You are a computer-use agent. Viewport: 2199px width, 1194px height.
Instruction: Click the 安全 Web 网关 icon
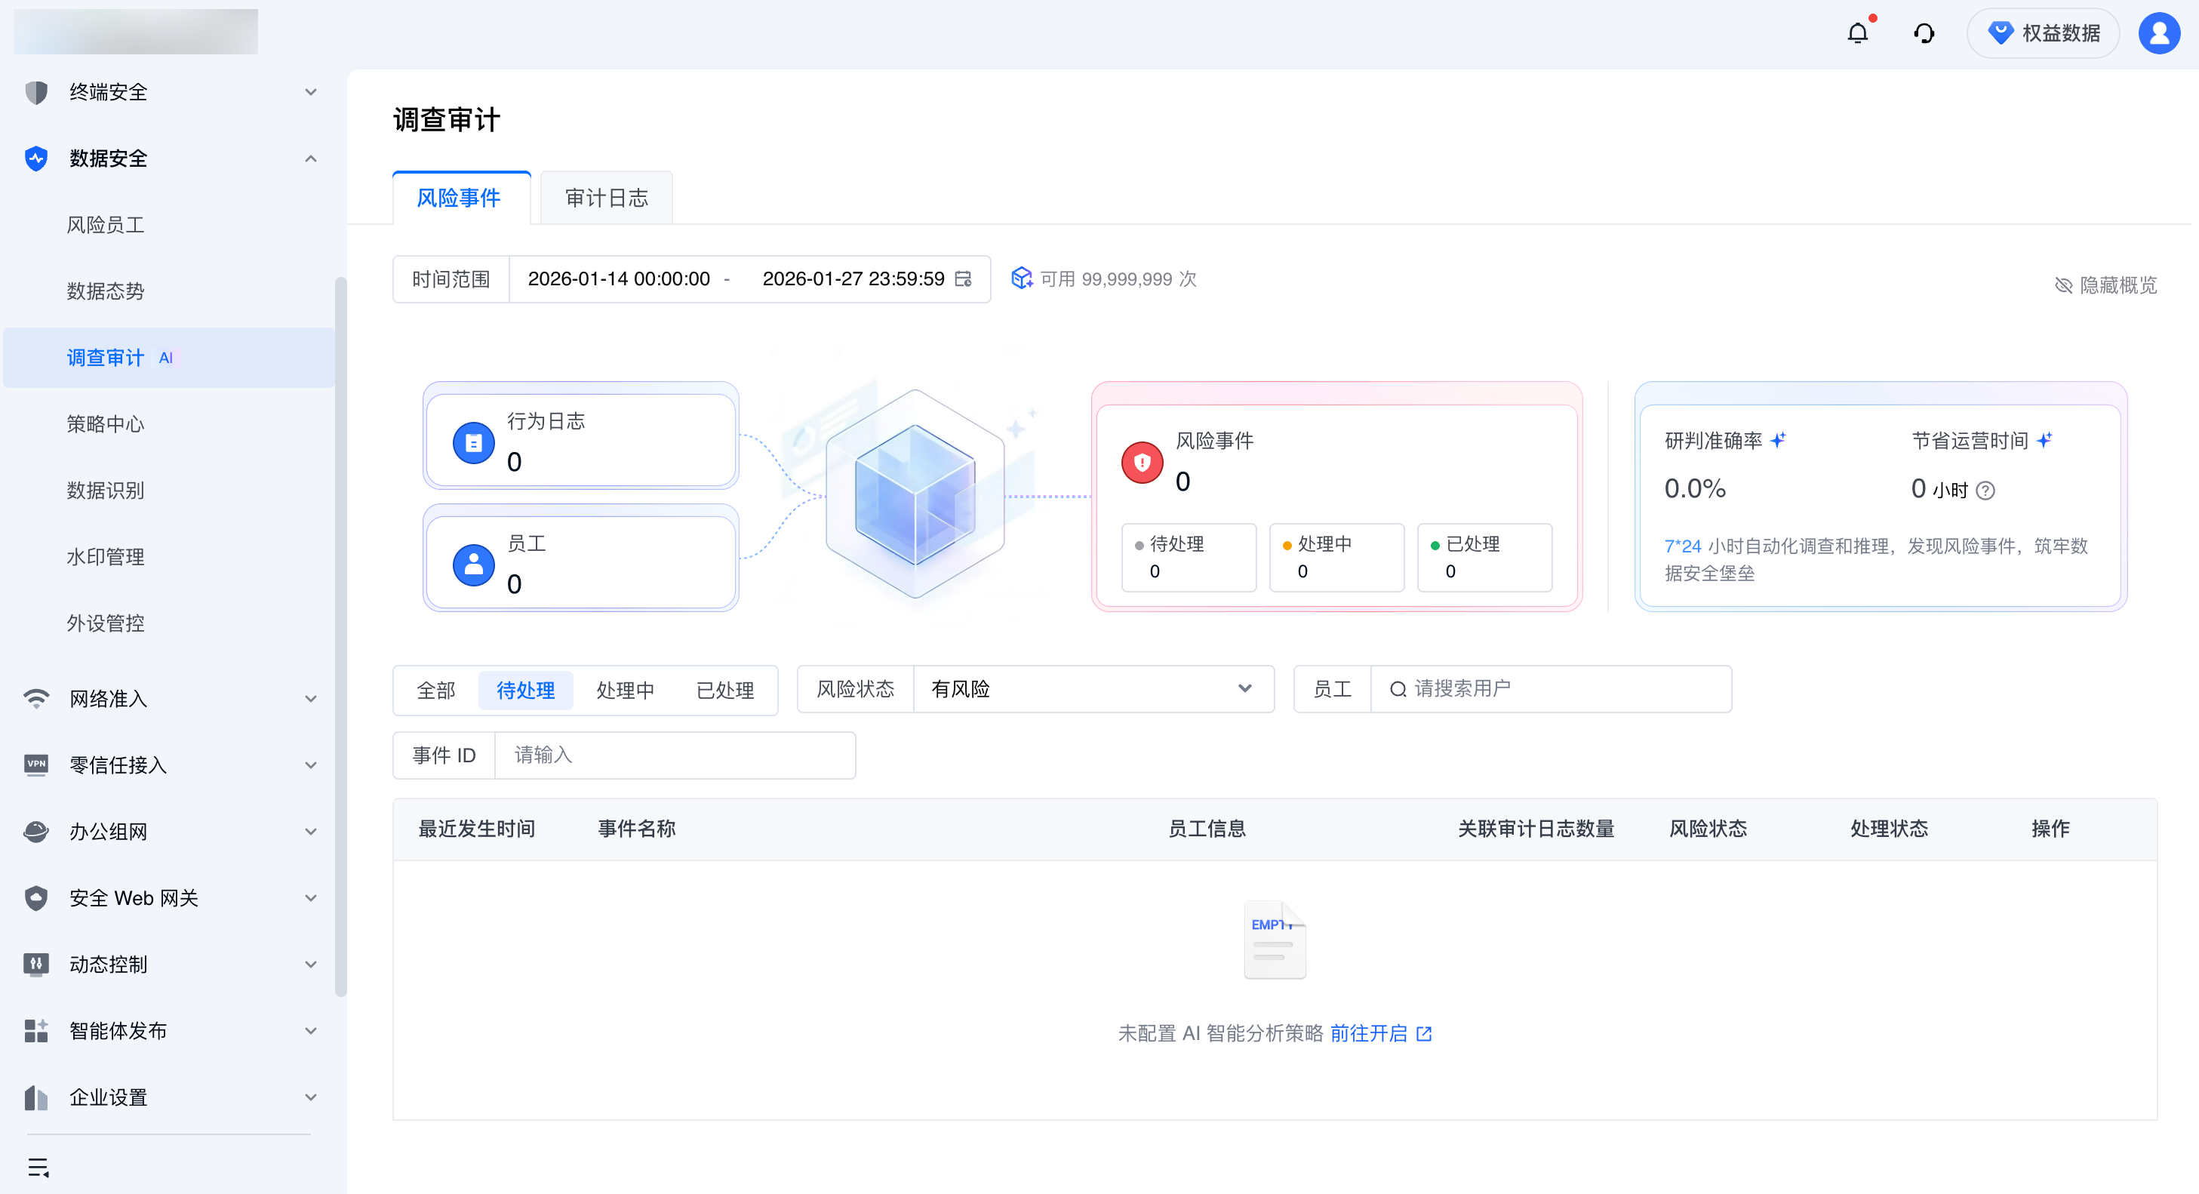pos(36,898)
